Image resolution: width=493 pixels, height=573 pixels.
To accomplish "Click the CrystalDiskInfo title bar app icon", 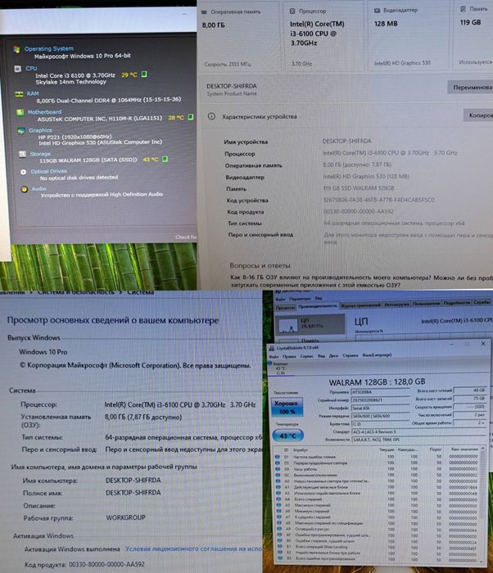I will 272,348.
